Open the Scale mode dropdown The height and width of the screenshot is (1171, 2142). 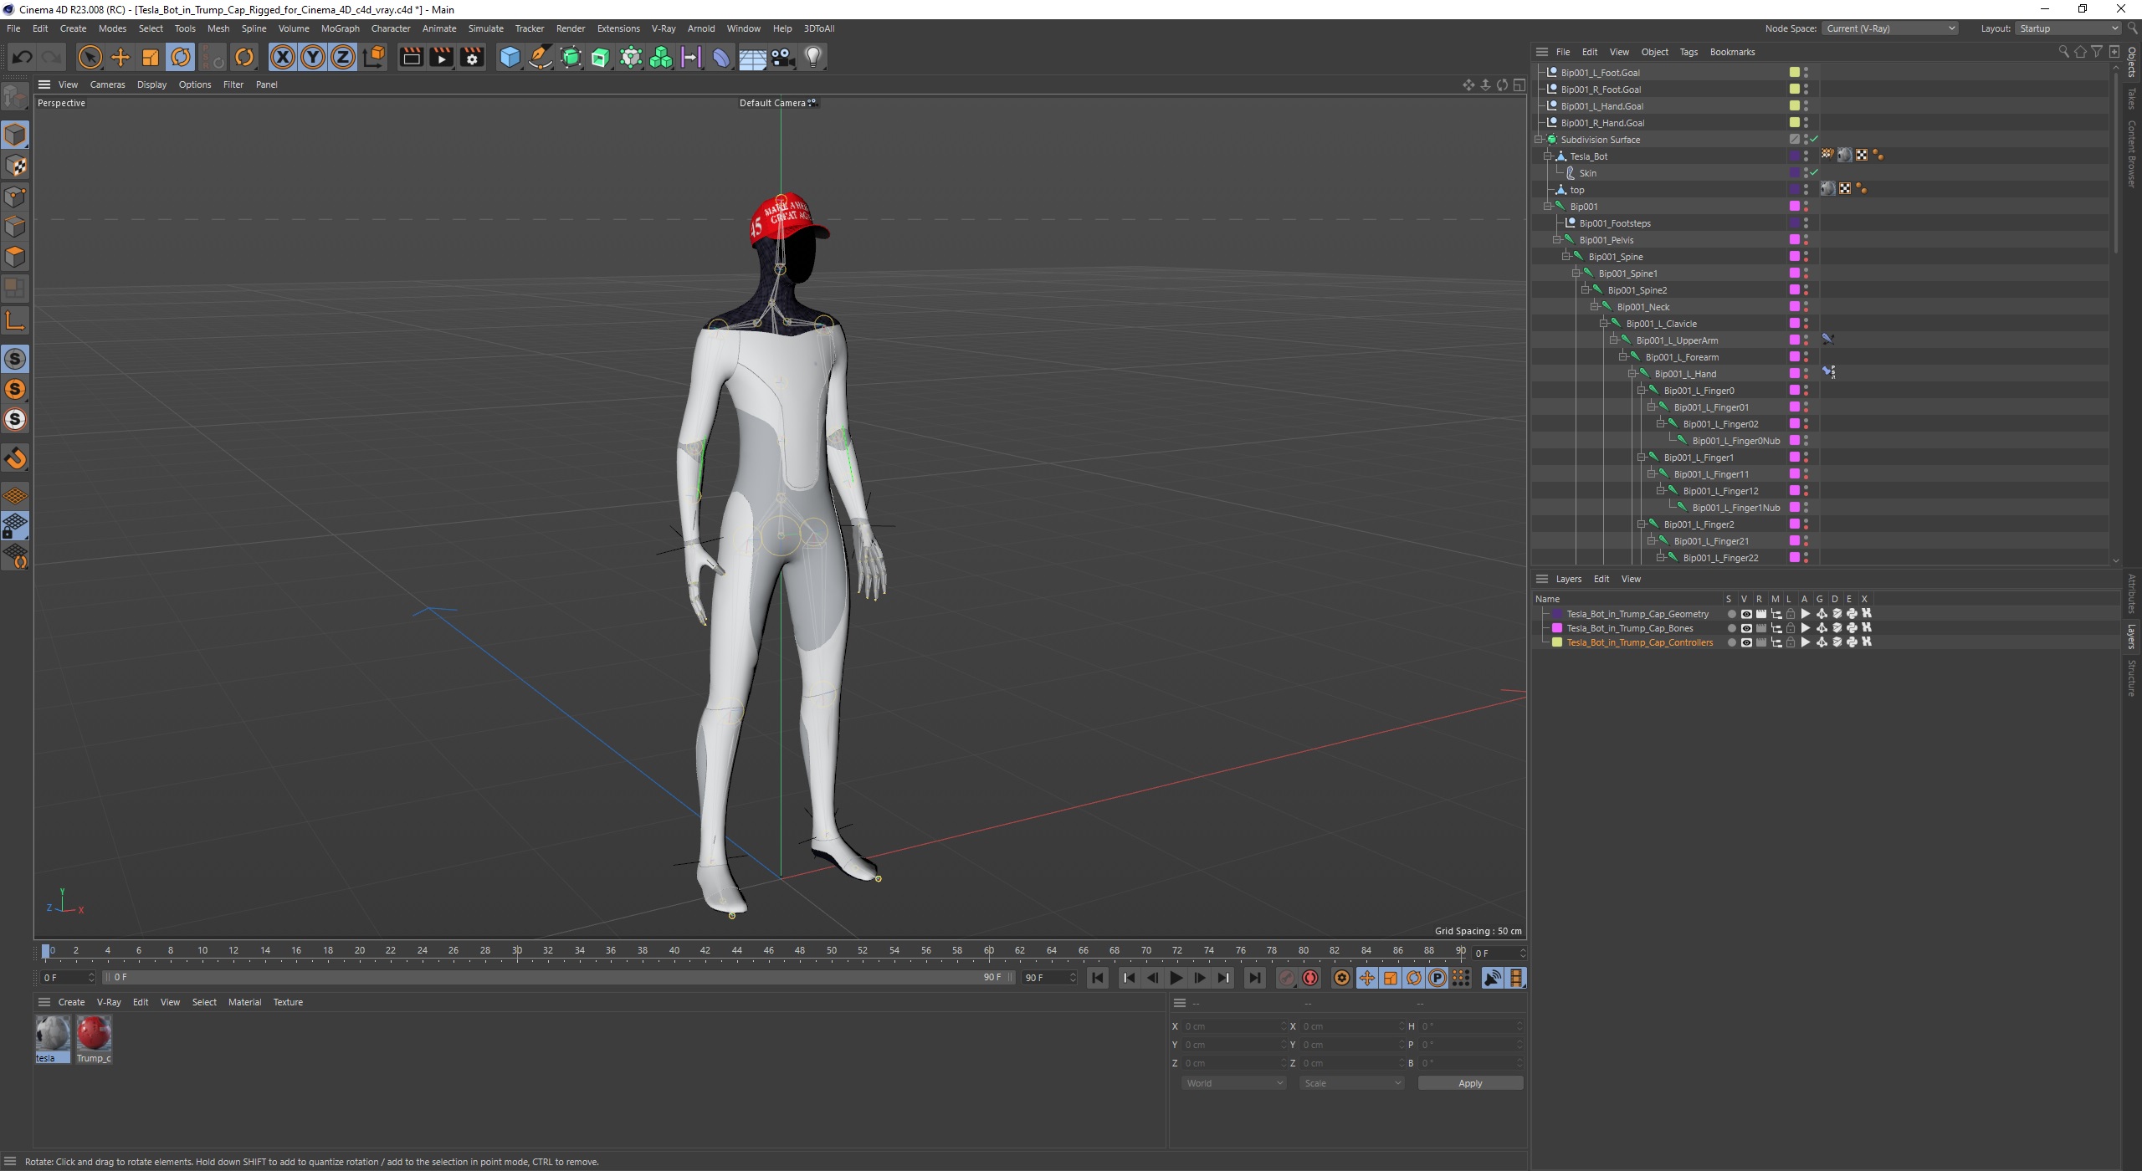1350,1083
